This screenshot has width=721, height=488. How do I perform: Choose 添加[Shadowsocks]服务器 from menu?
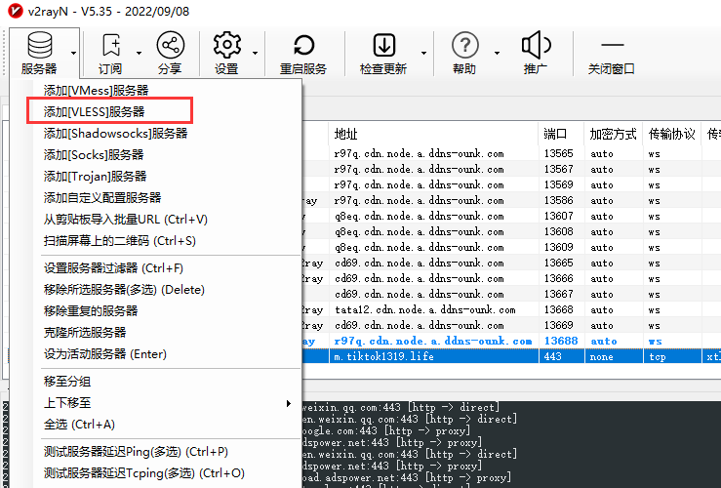tap(115, 133)
